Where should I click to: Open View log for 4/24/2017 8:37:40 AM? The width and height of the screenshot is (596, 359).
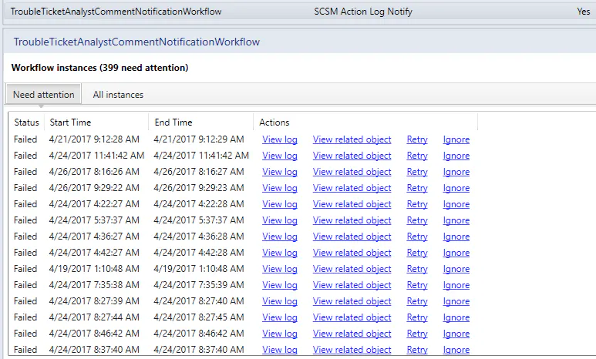280,350
